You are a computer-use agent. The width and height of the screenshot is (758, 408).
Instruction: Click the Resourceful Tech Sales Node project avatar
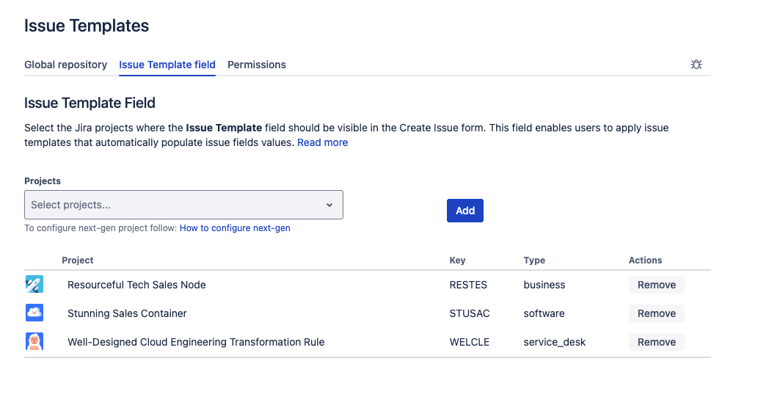pos(34,285)
